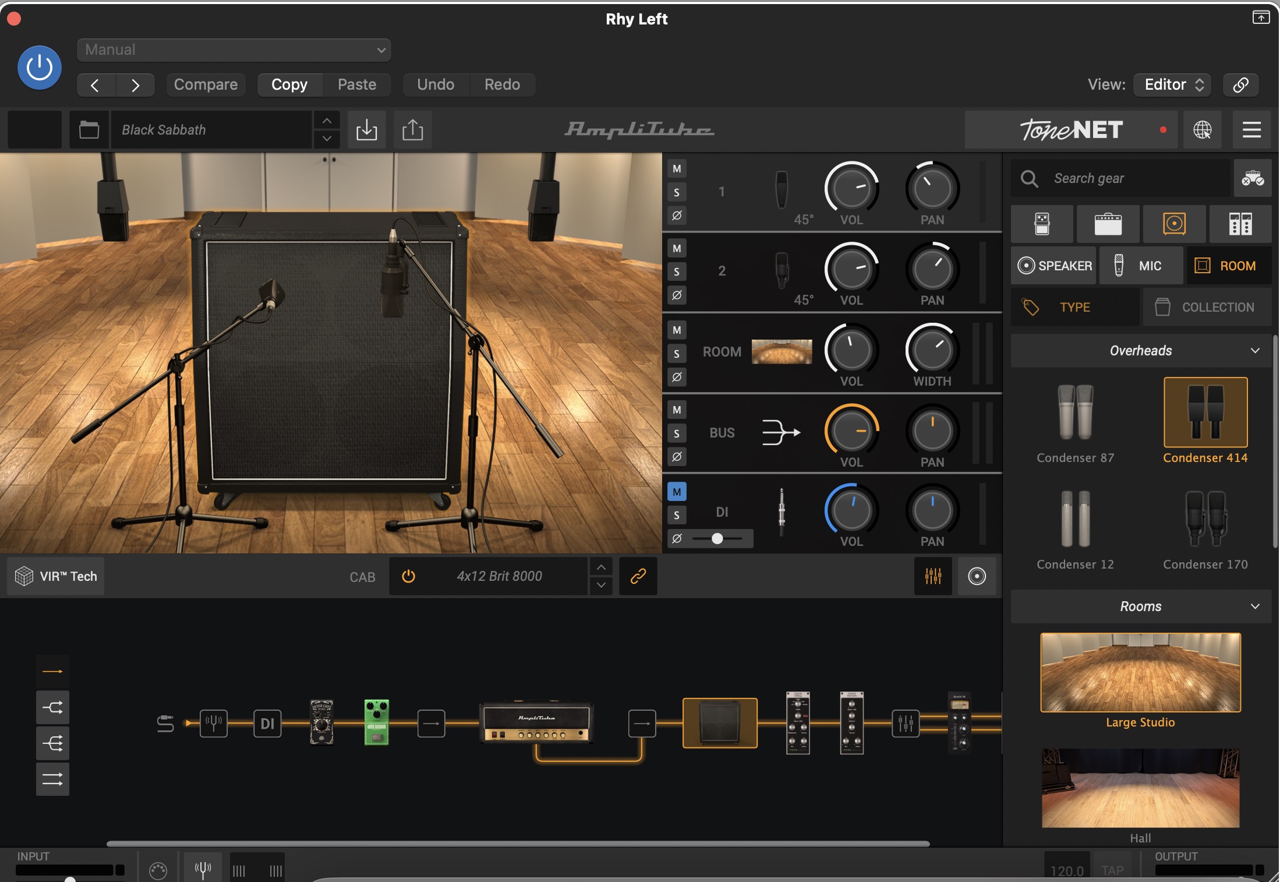This screenshot has height=882, width=1280.
Task: Open the 4x12 Brit 8000 cabinet selector
Action: click(x=499, y=576)
